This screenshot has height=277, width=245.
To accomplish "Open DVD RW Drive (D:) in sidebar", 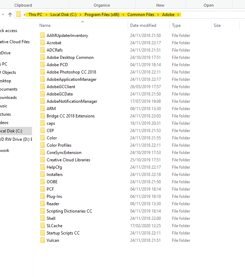I will (x=16, y=139).
